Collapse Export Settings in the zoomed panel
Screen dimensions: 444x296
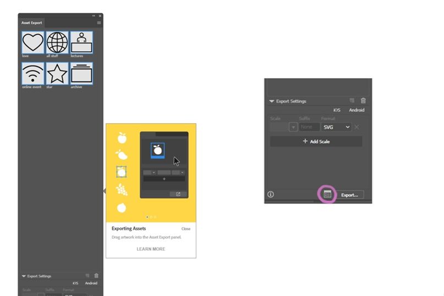(x=272, y=101)
